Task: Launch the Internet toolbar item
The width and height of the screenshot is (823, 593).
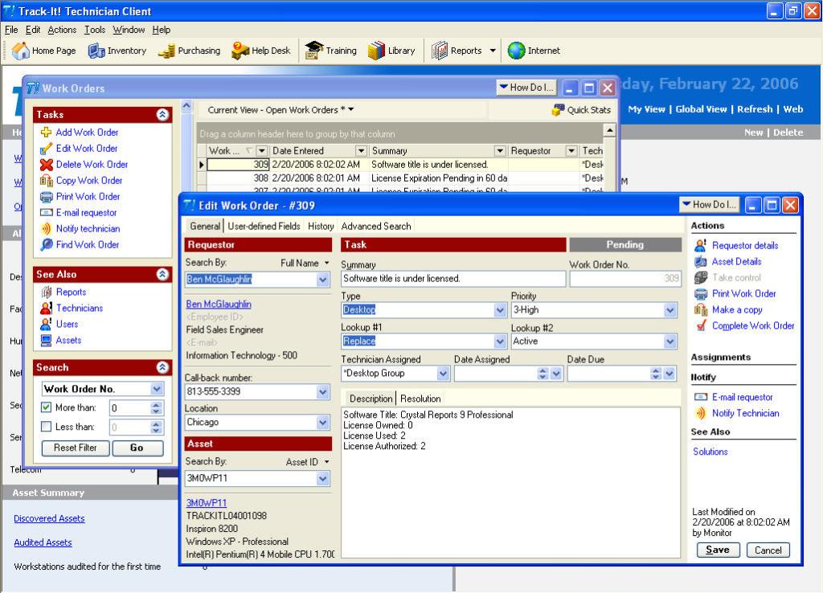Action: [534, 51]
